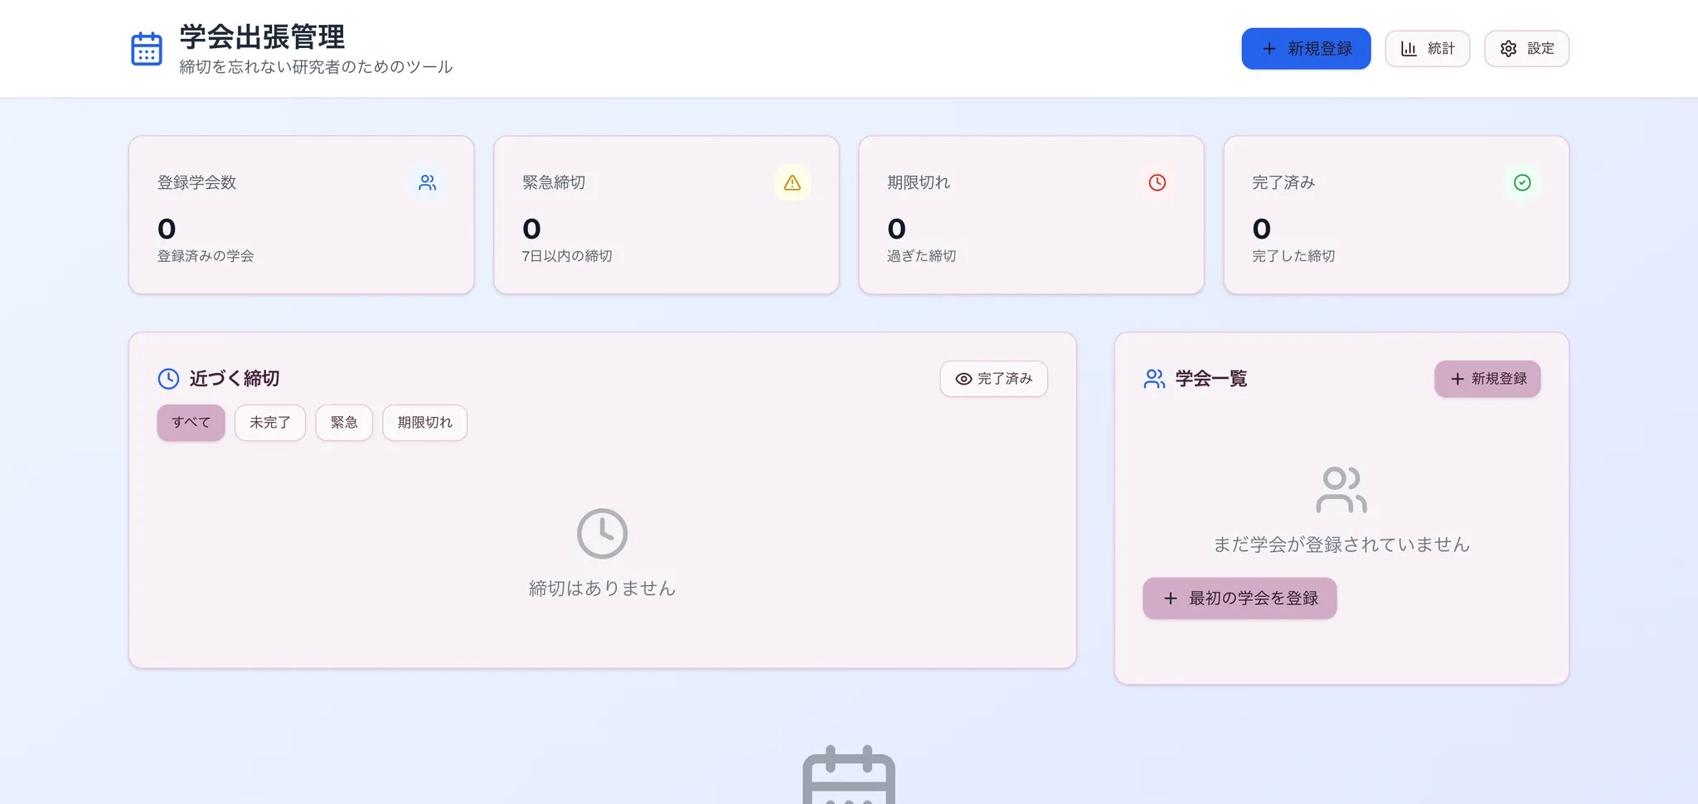Viewport: 1698px width, 804px height.
Task: Toggle 完了済み visibility with eye button
Action: click(993, 379)
